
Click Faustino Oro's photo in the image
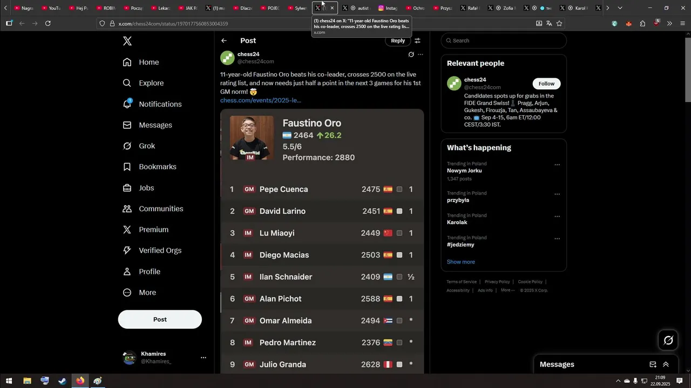[252, 138]
